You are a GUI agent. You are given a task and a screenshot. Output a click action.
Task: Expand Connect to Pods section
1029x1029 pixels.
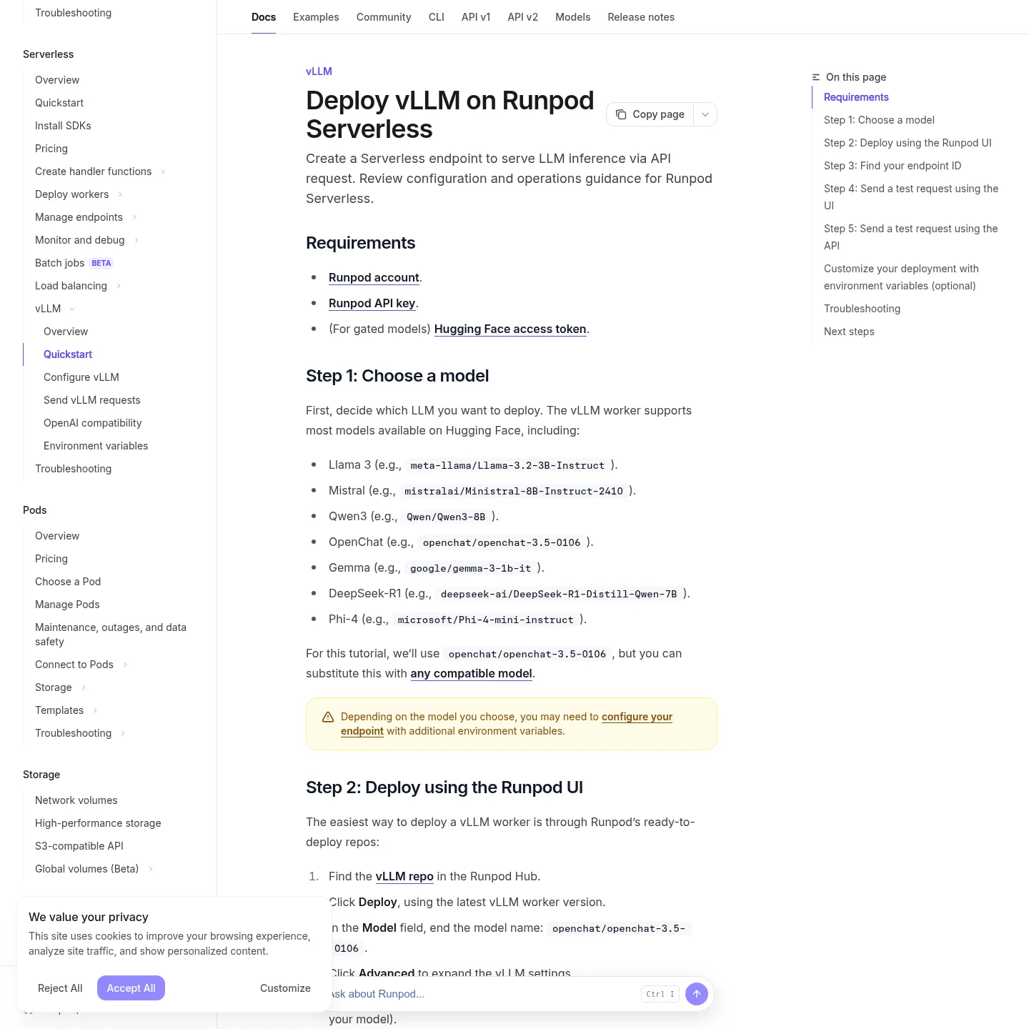click(125, 665)
